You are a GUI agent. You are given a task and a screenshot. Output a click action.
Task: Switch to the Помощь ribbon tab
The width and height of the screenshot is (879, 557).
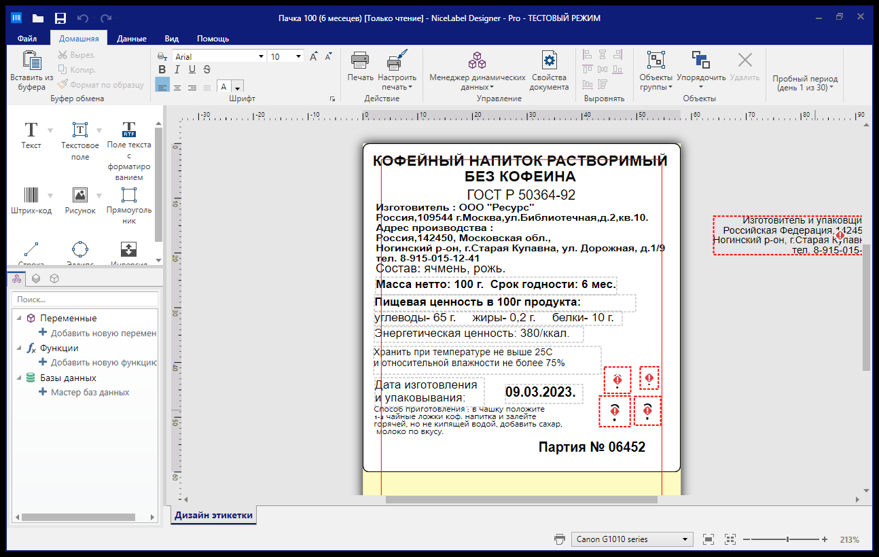tap(213, 39)
